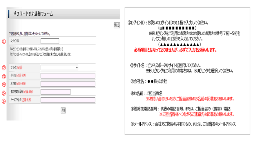
Task: Click the red 必須項目 warning text in instructions
Action: [175, 50]
